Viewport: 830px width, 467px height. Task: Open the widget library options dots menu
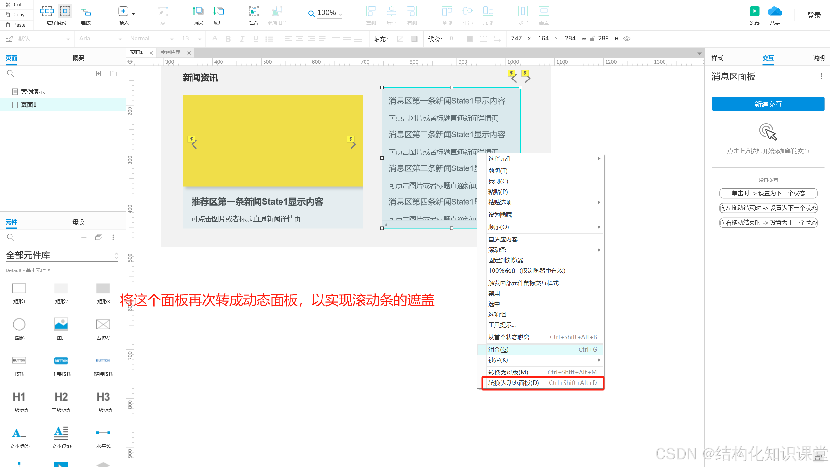tap(113, 237)
